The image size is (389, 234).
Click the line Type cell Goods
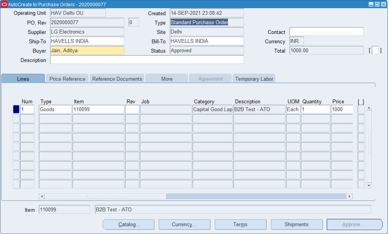(x=55, y=109)
